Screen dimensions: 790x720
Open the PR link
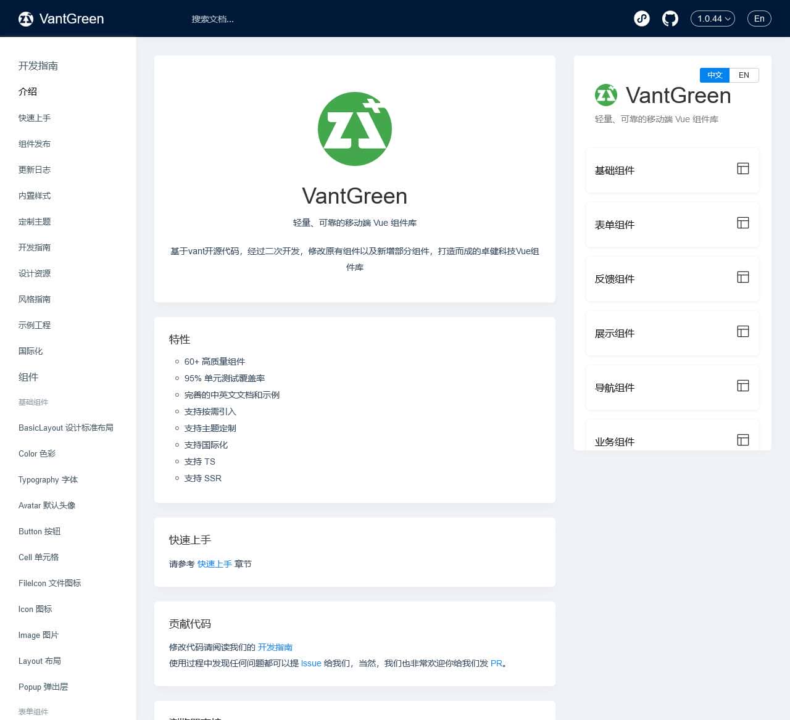click(x=496, y=663)
